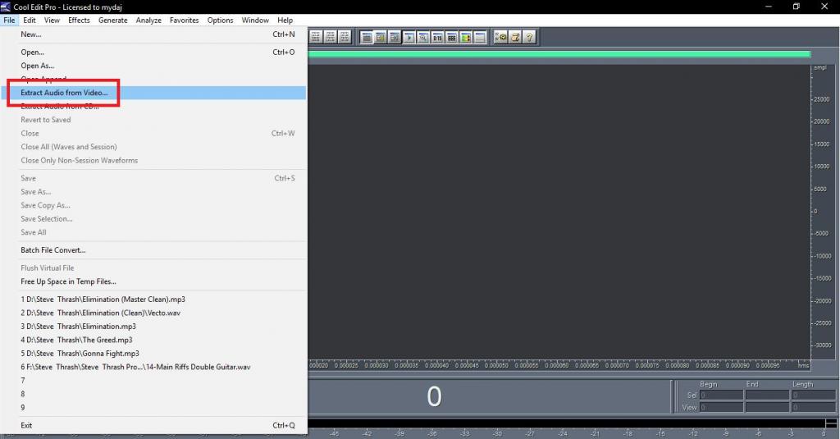Choose Open... from the File menu
Viewport: 840px width, 439px height.
tap(153, 53)
